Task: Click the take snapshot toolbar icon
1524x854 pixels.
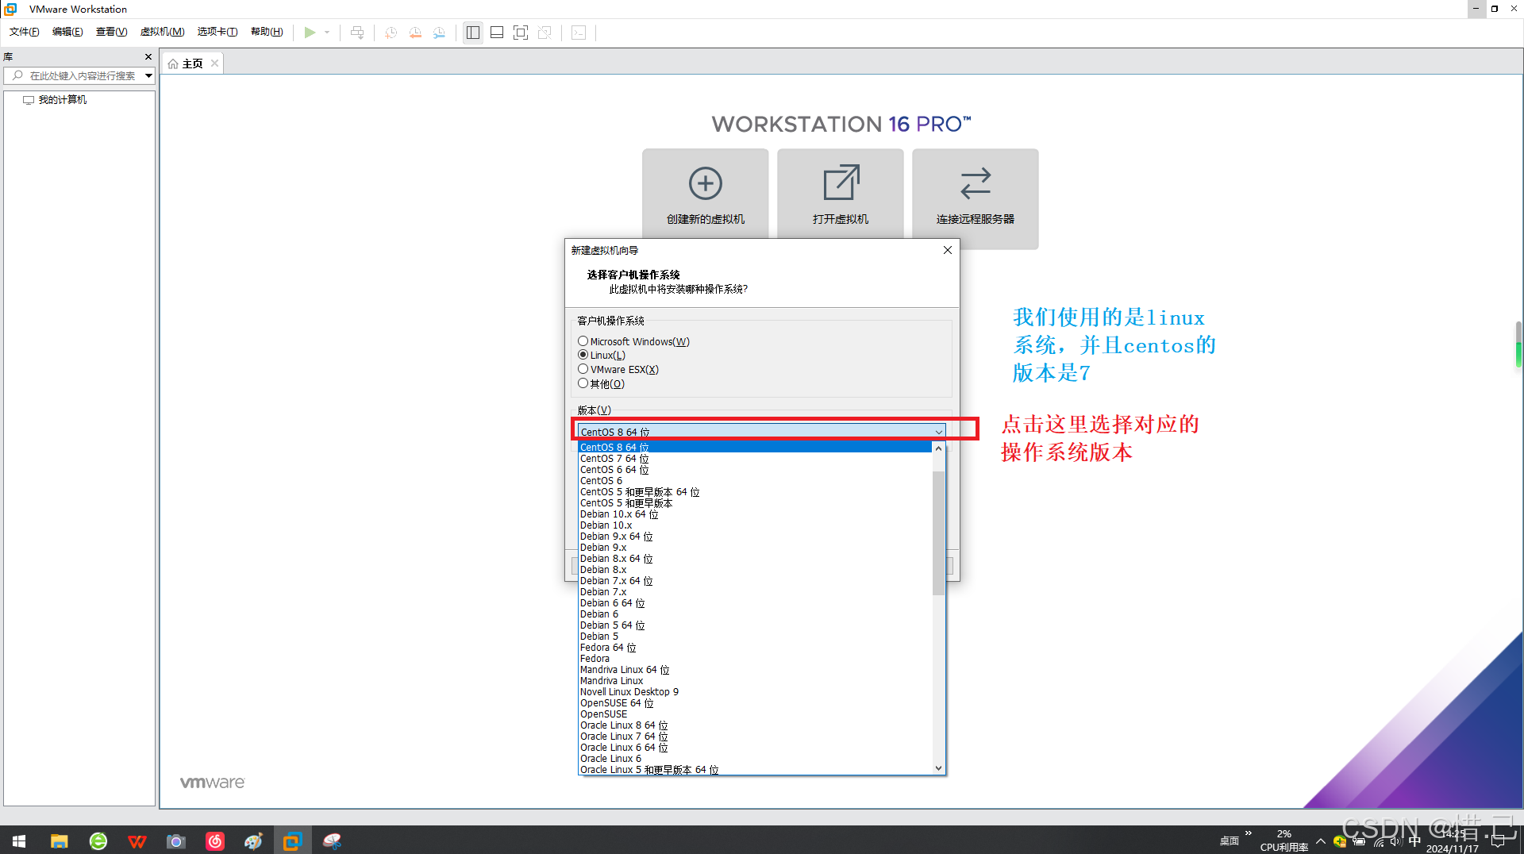Action: coord(391,33)
